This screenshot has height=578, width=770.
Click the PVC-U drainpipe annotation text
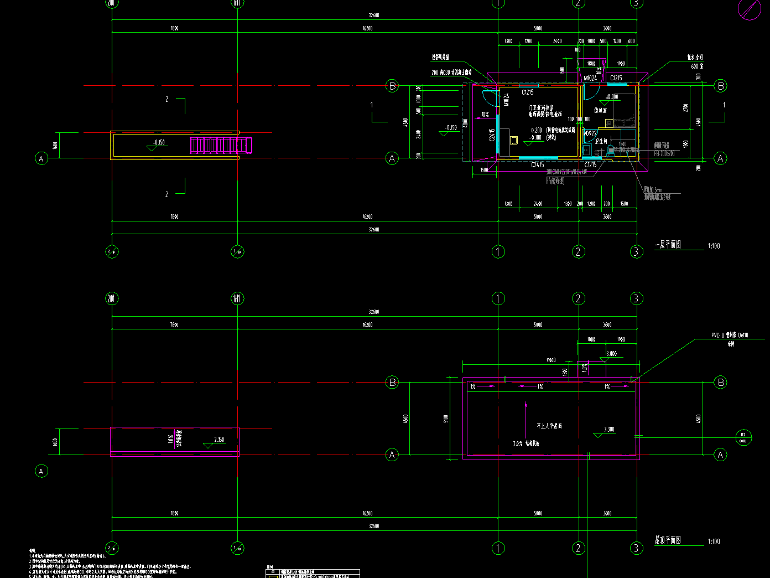point(730,336)
